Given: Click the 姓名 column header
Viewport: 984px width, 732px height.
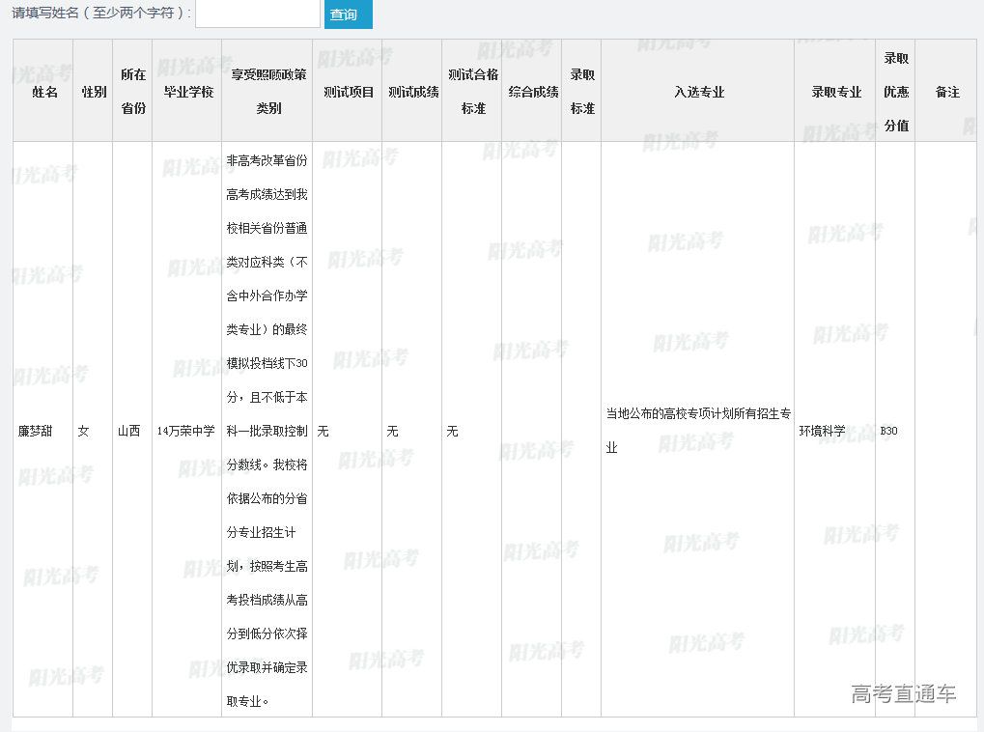Looking at the screenshot, I should click(44, 92).
